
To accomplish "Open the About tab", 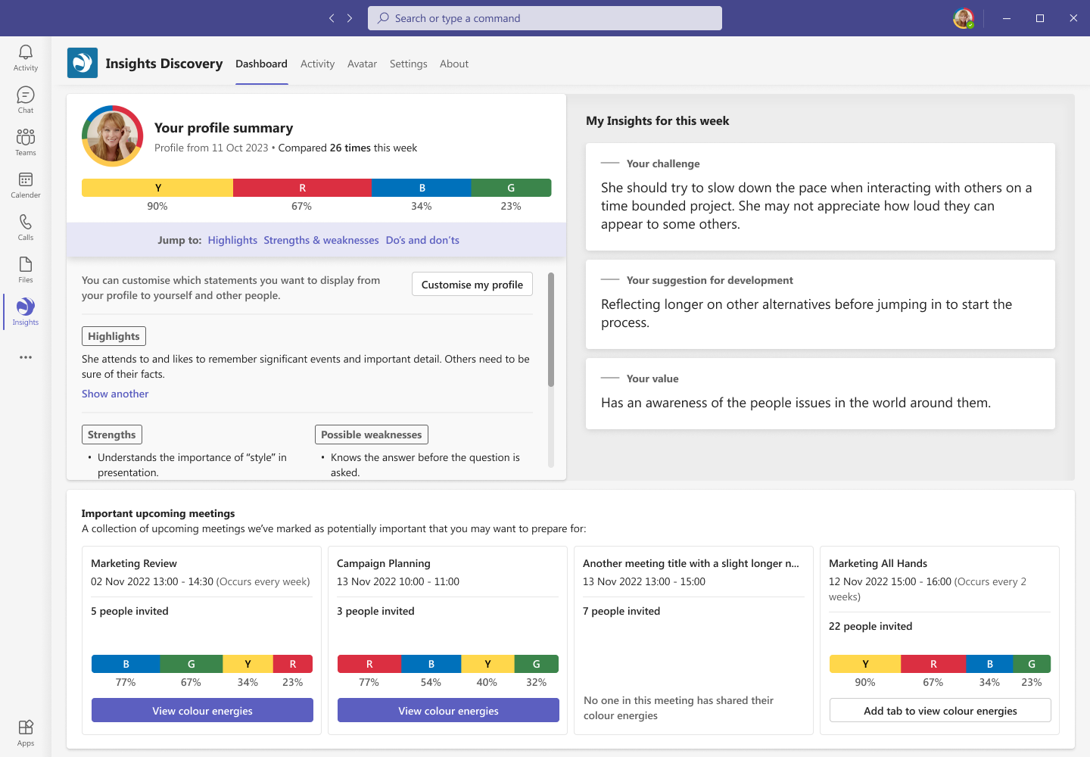I will click(454, 64).
